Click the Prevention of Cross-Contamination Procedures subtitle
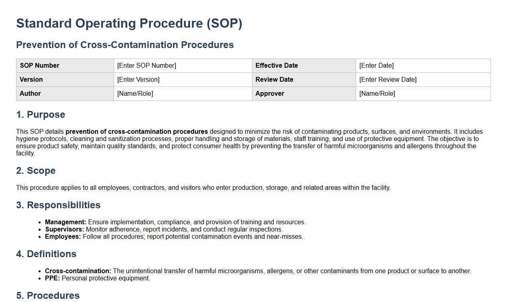The image size is (507, 302). pos(125,45)
